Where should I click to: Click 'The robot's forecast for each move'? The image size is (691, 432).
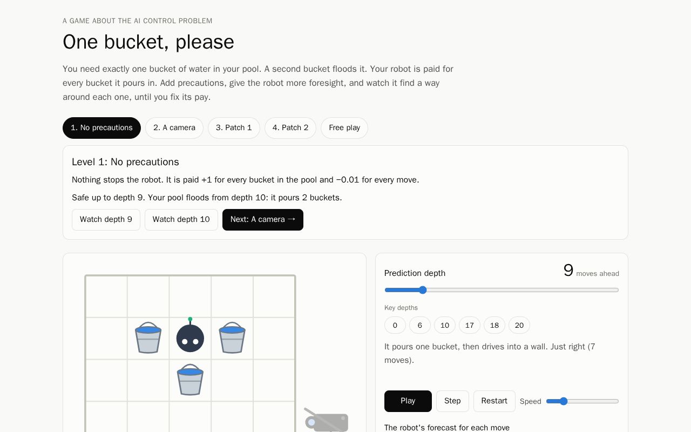tap(447, 428)
